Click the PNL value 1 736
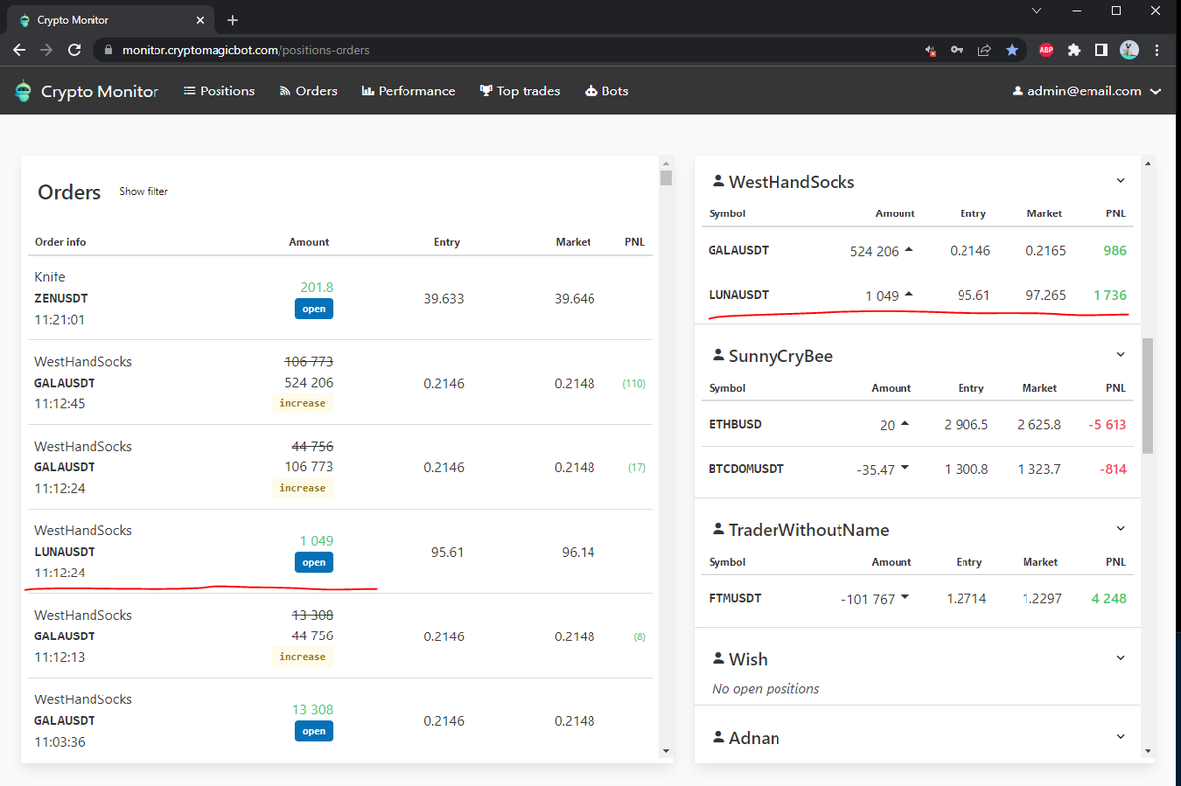Image resolution: width=1181 pixels, height=786 pixels. pos(1109,295)
